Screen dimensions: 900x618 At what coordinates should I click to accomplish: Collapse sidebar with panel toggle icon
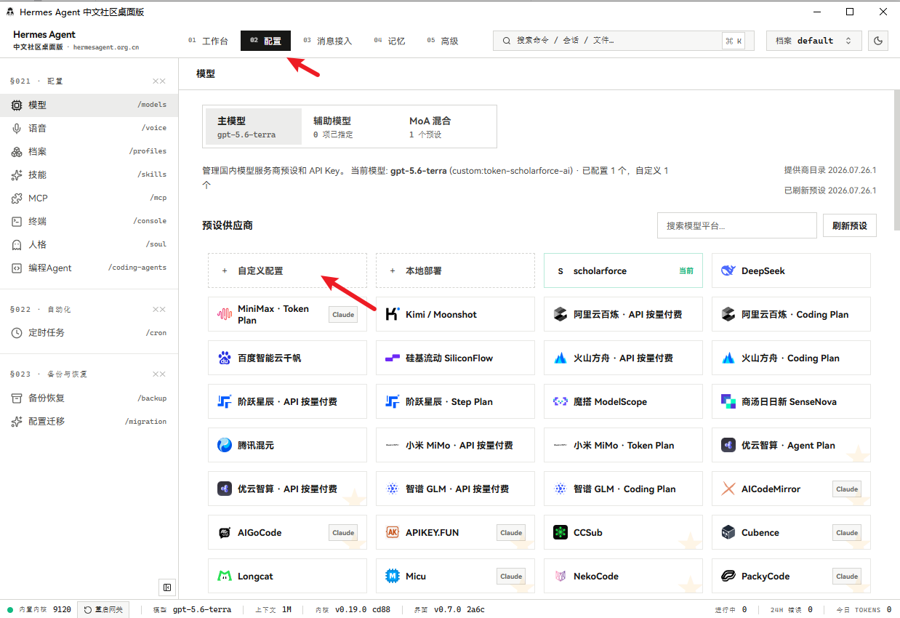(x=167, y=587)
